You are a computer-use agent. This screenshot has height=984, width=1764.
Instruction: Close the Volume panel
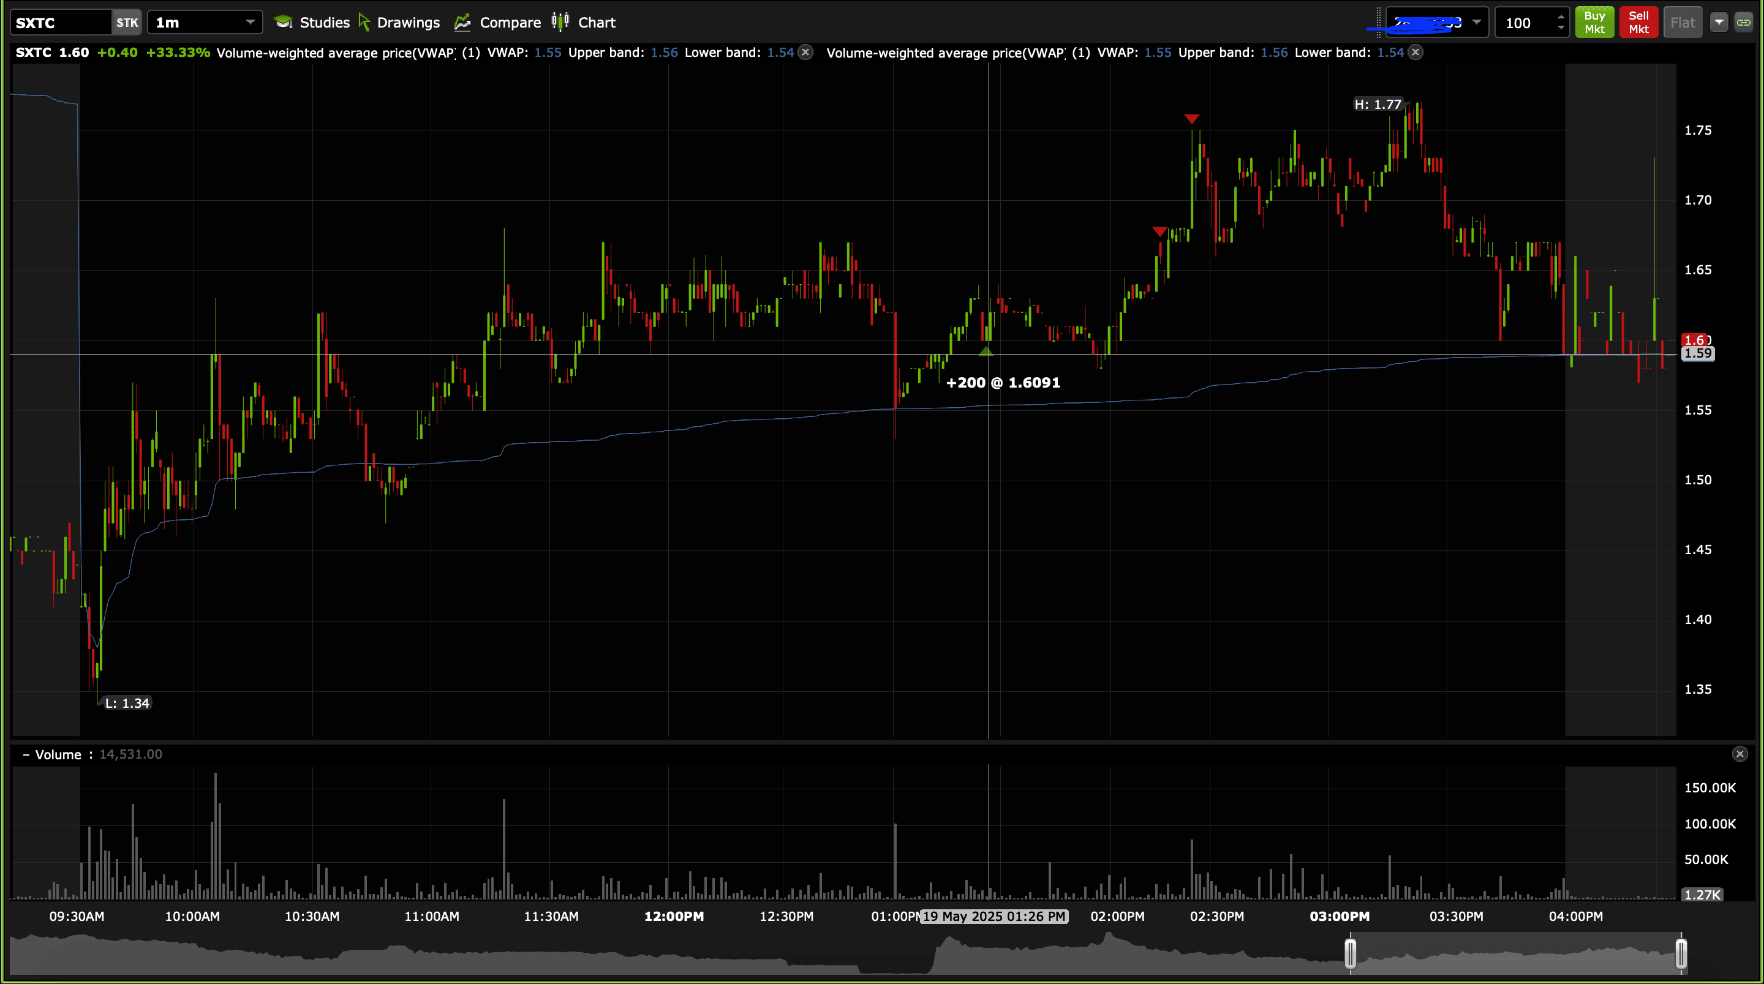click(1740, 754)
